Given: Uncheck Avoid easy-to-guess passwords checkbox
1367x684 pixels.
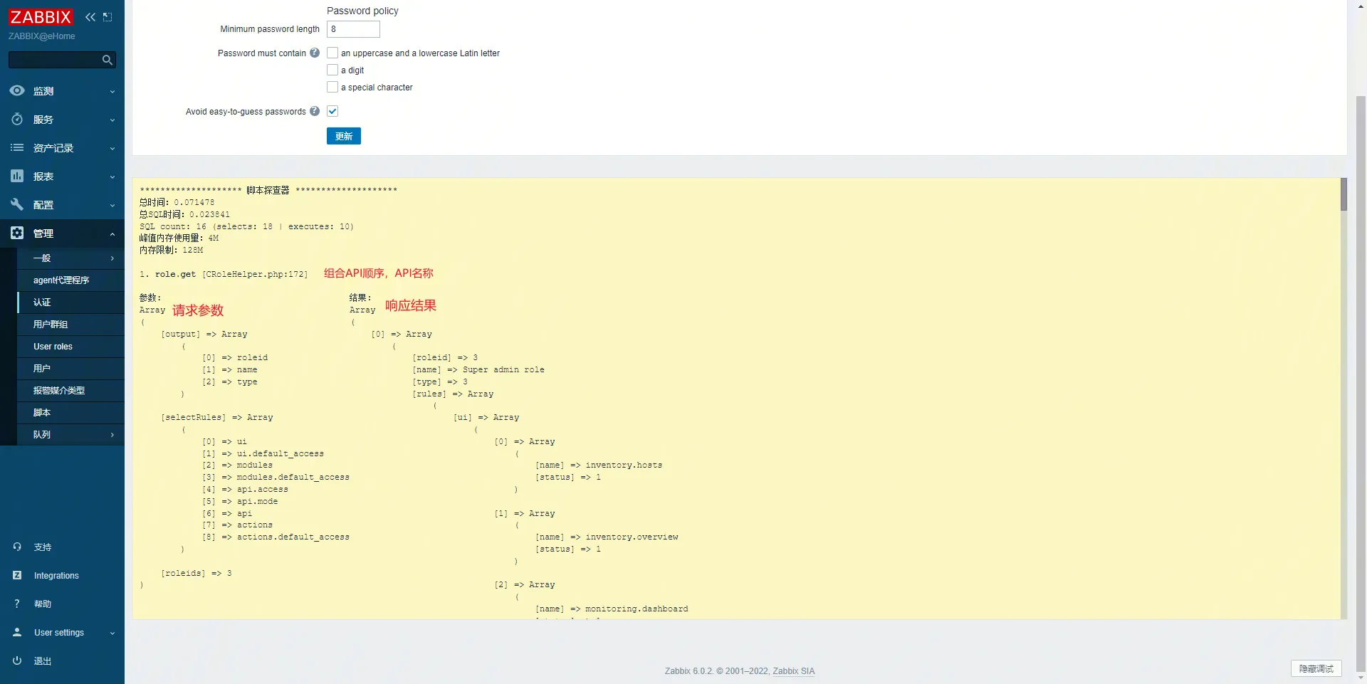Looking at the screenshot, I should [332, 111].
